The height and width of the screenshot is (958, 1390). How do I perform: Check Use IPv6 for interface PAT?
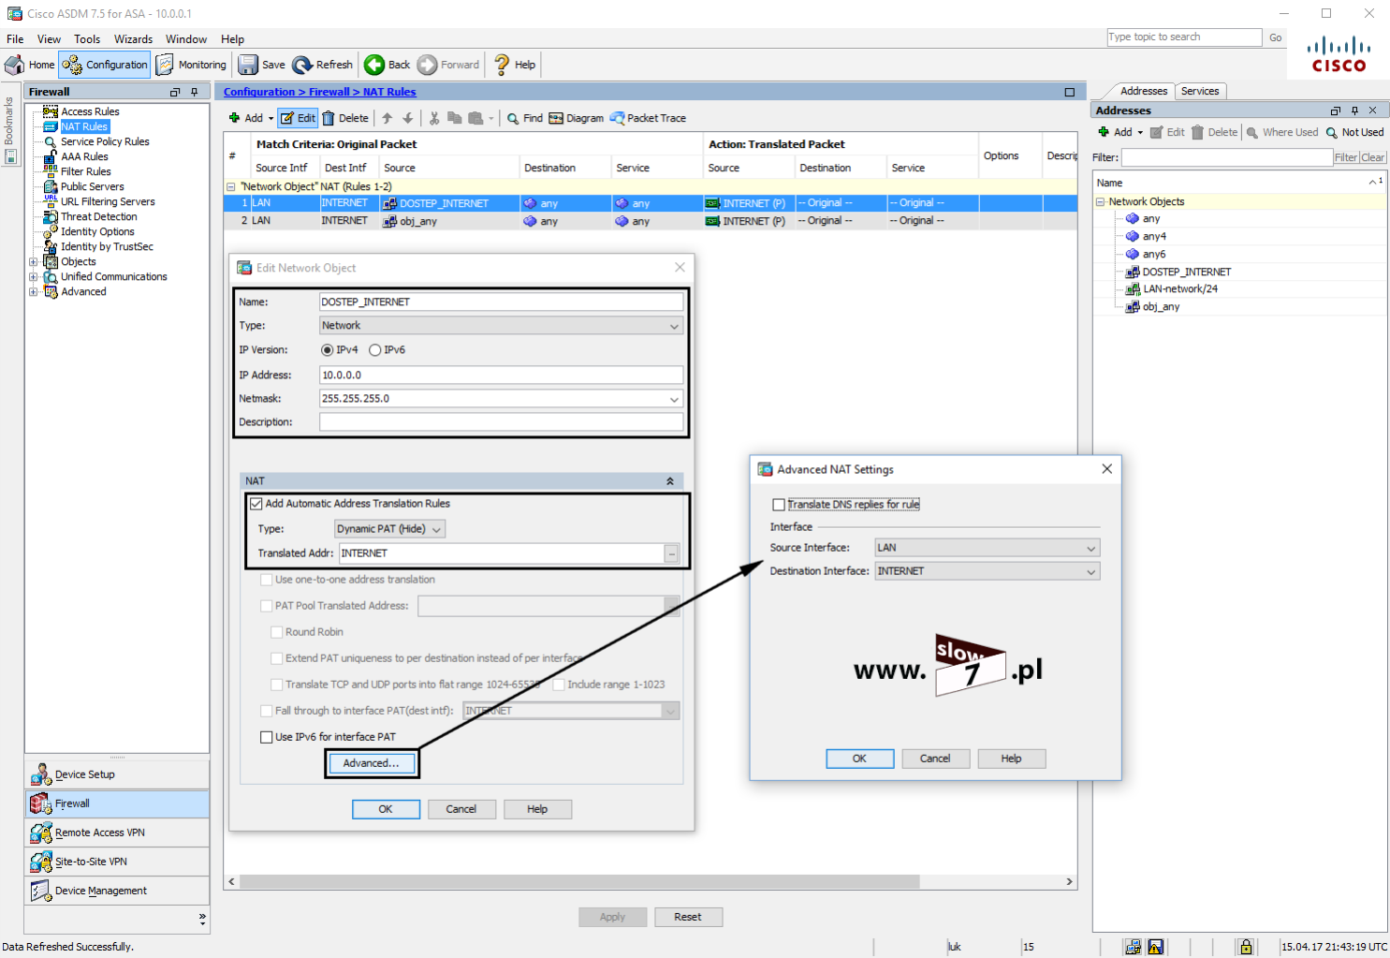[266, 737]
